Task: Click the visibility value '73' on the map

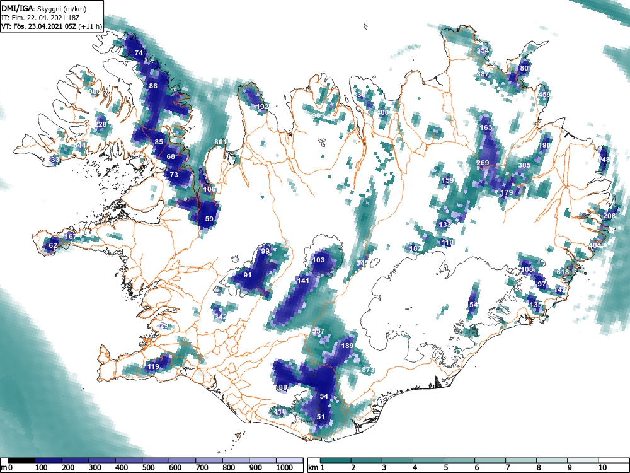Action: click(174, 175)
